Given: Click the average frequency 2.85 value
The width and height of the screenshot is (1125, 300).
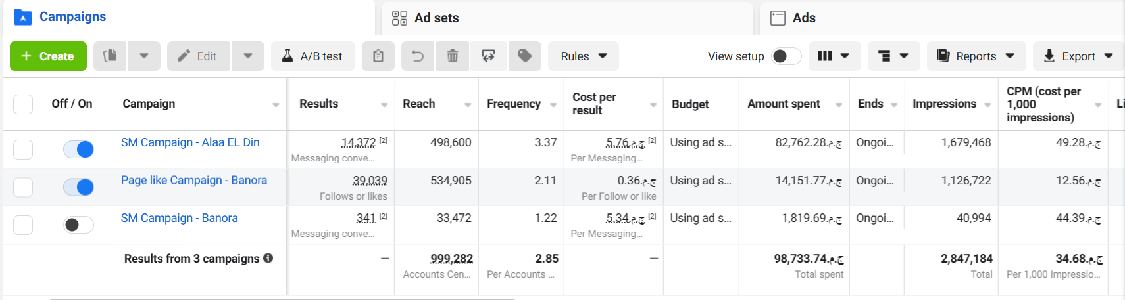Looking at the screenshot, I should (547, 259).
